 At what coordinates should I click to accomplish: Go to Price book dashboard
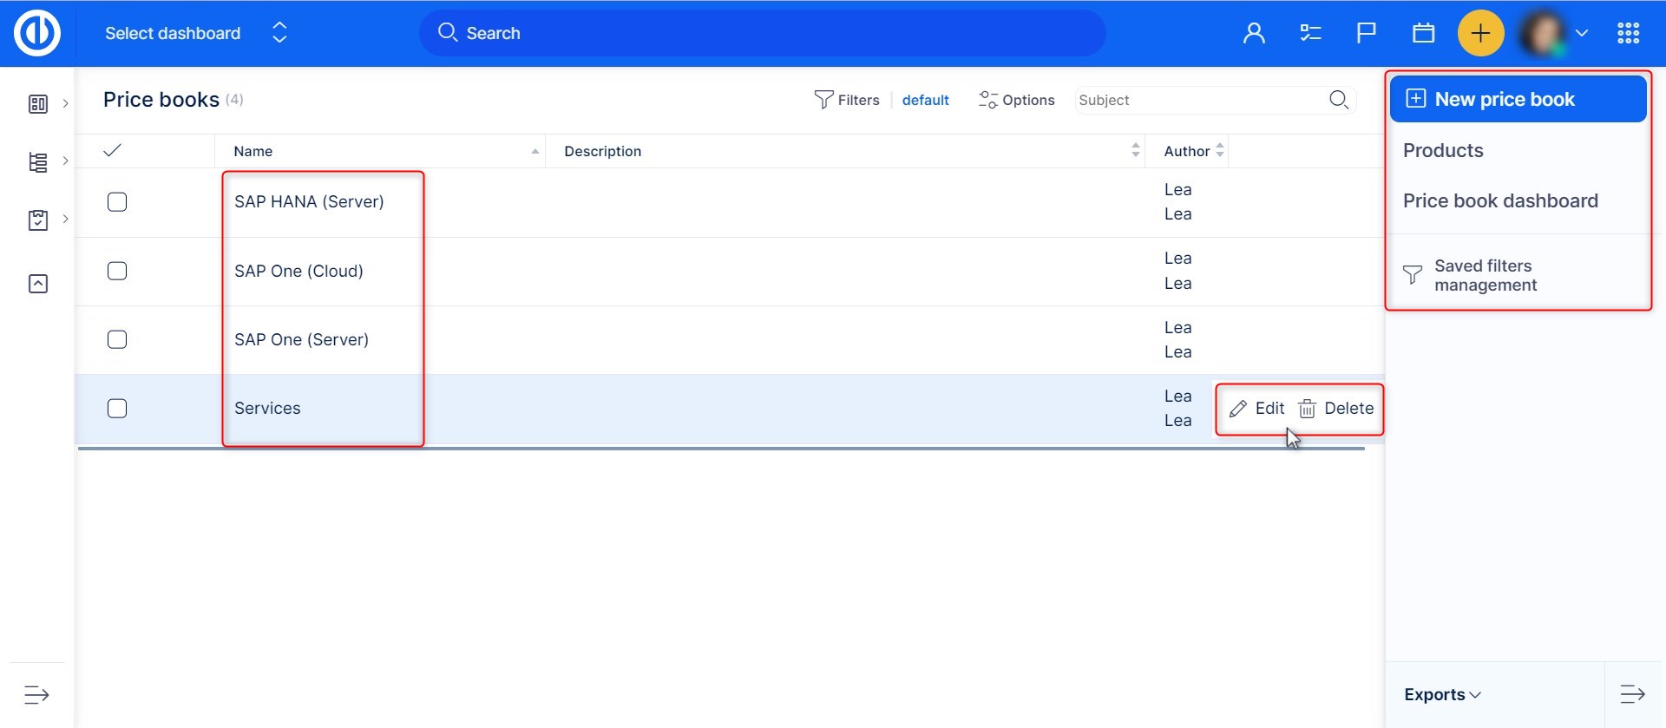point(1500,200)
